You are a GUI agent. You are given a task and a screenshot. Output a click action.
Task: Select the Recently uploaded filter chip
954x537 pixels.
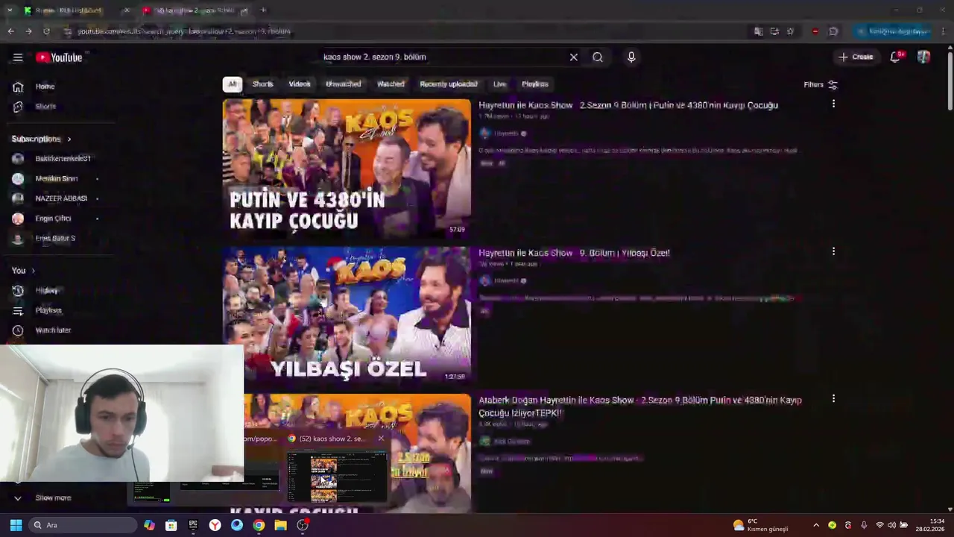point(449,84)
